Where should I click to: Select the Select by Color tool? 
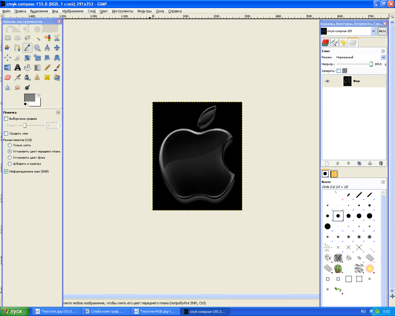click(x=47, y=38)
